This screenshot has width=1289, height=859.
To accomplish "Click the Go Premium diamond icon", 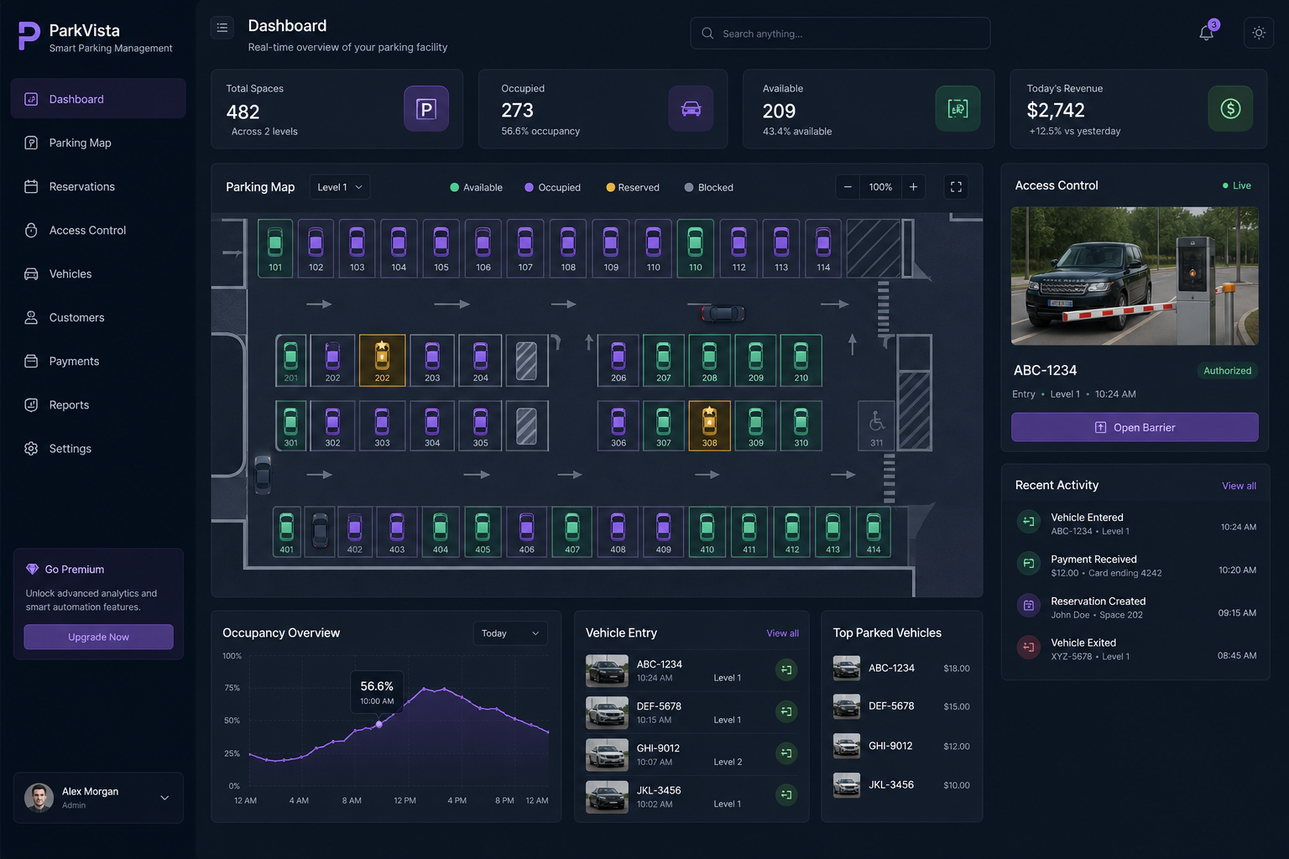I will pos(32,570).
